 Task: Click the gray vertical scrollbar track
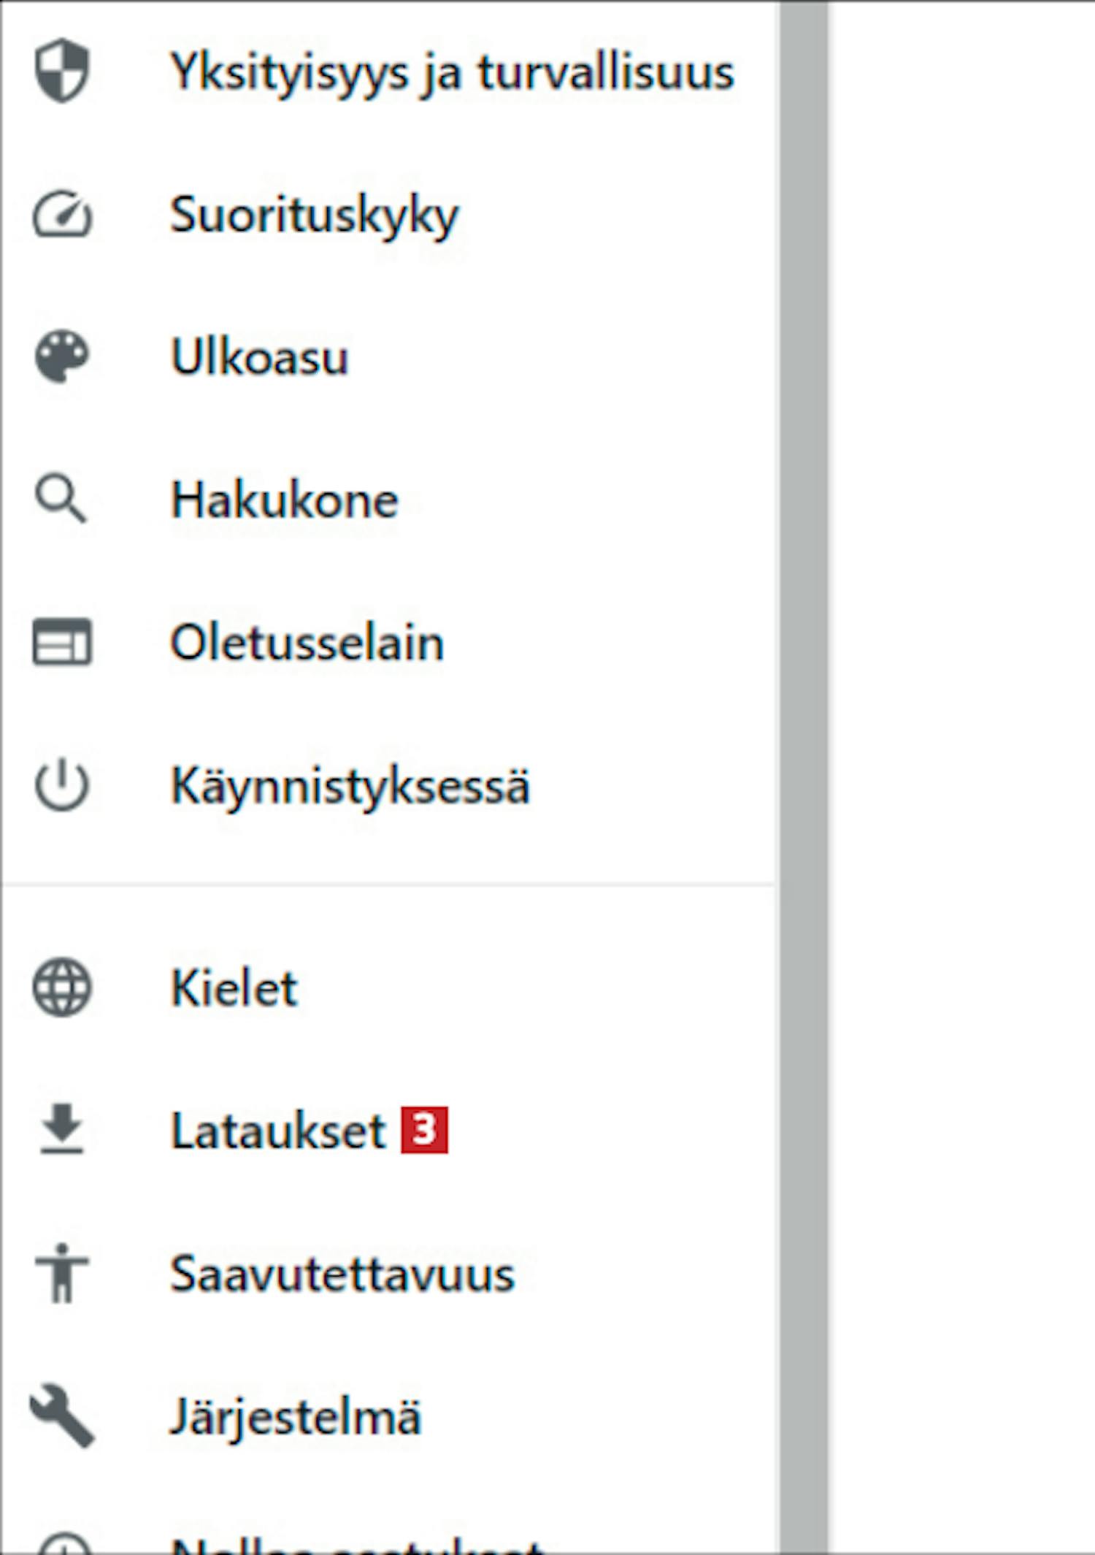pos(804,777)
